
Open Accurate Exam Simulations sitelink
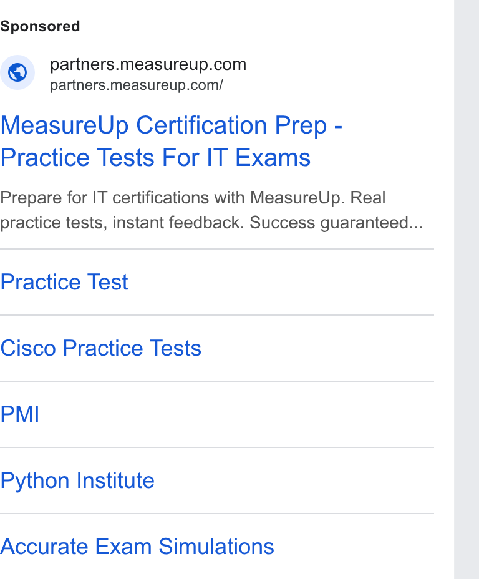pyautogui.click(x=137, y=547)
